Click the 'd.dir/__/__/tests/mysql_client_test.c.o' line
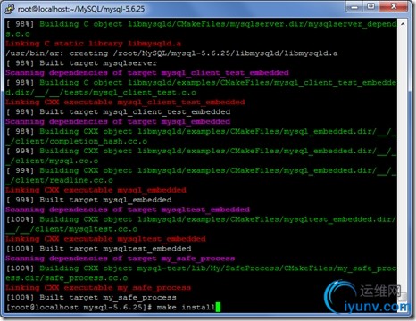 pos(101,93)
